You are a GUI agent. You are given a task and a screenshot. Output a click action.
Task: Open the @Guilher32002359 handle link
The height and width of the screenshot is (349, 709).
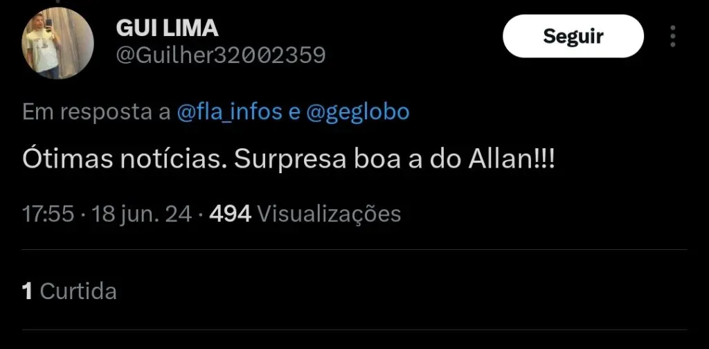coord(221,55)
